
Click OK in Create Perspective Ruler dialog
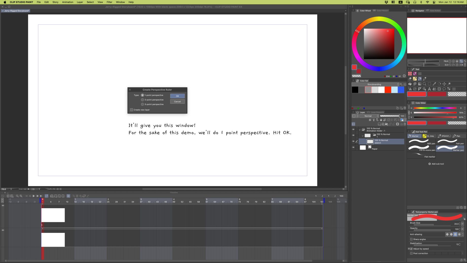177,96
